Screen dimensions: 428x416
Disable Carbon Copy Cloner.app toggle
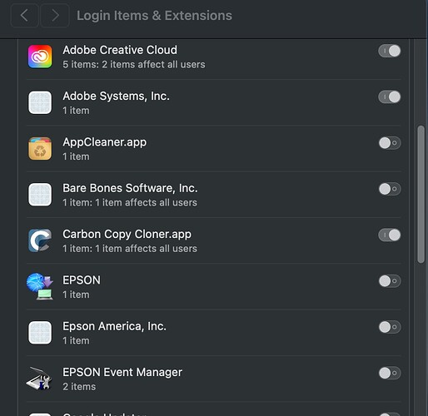(390, 235)
